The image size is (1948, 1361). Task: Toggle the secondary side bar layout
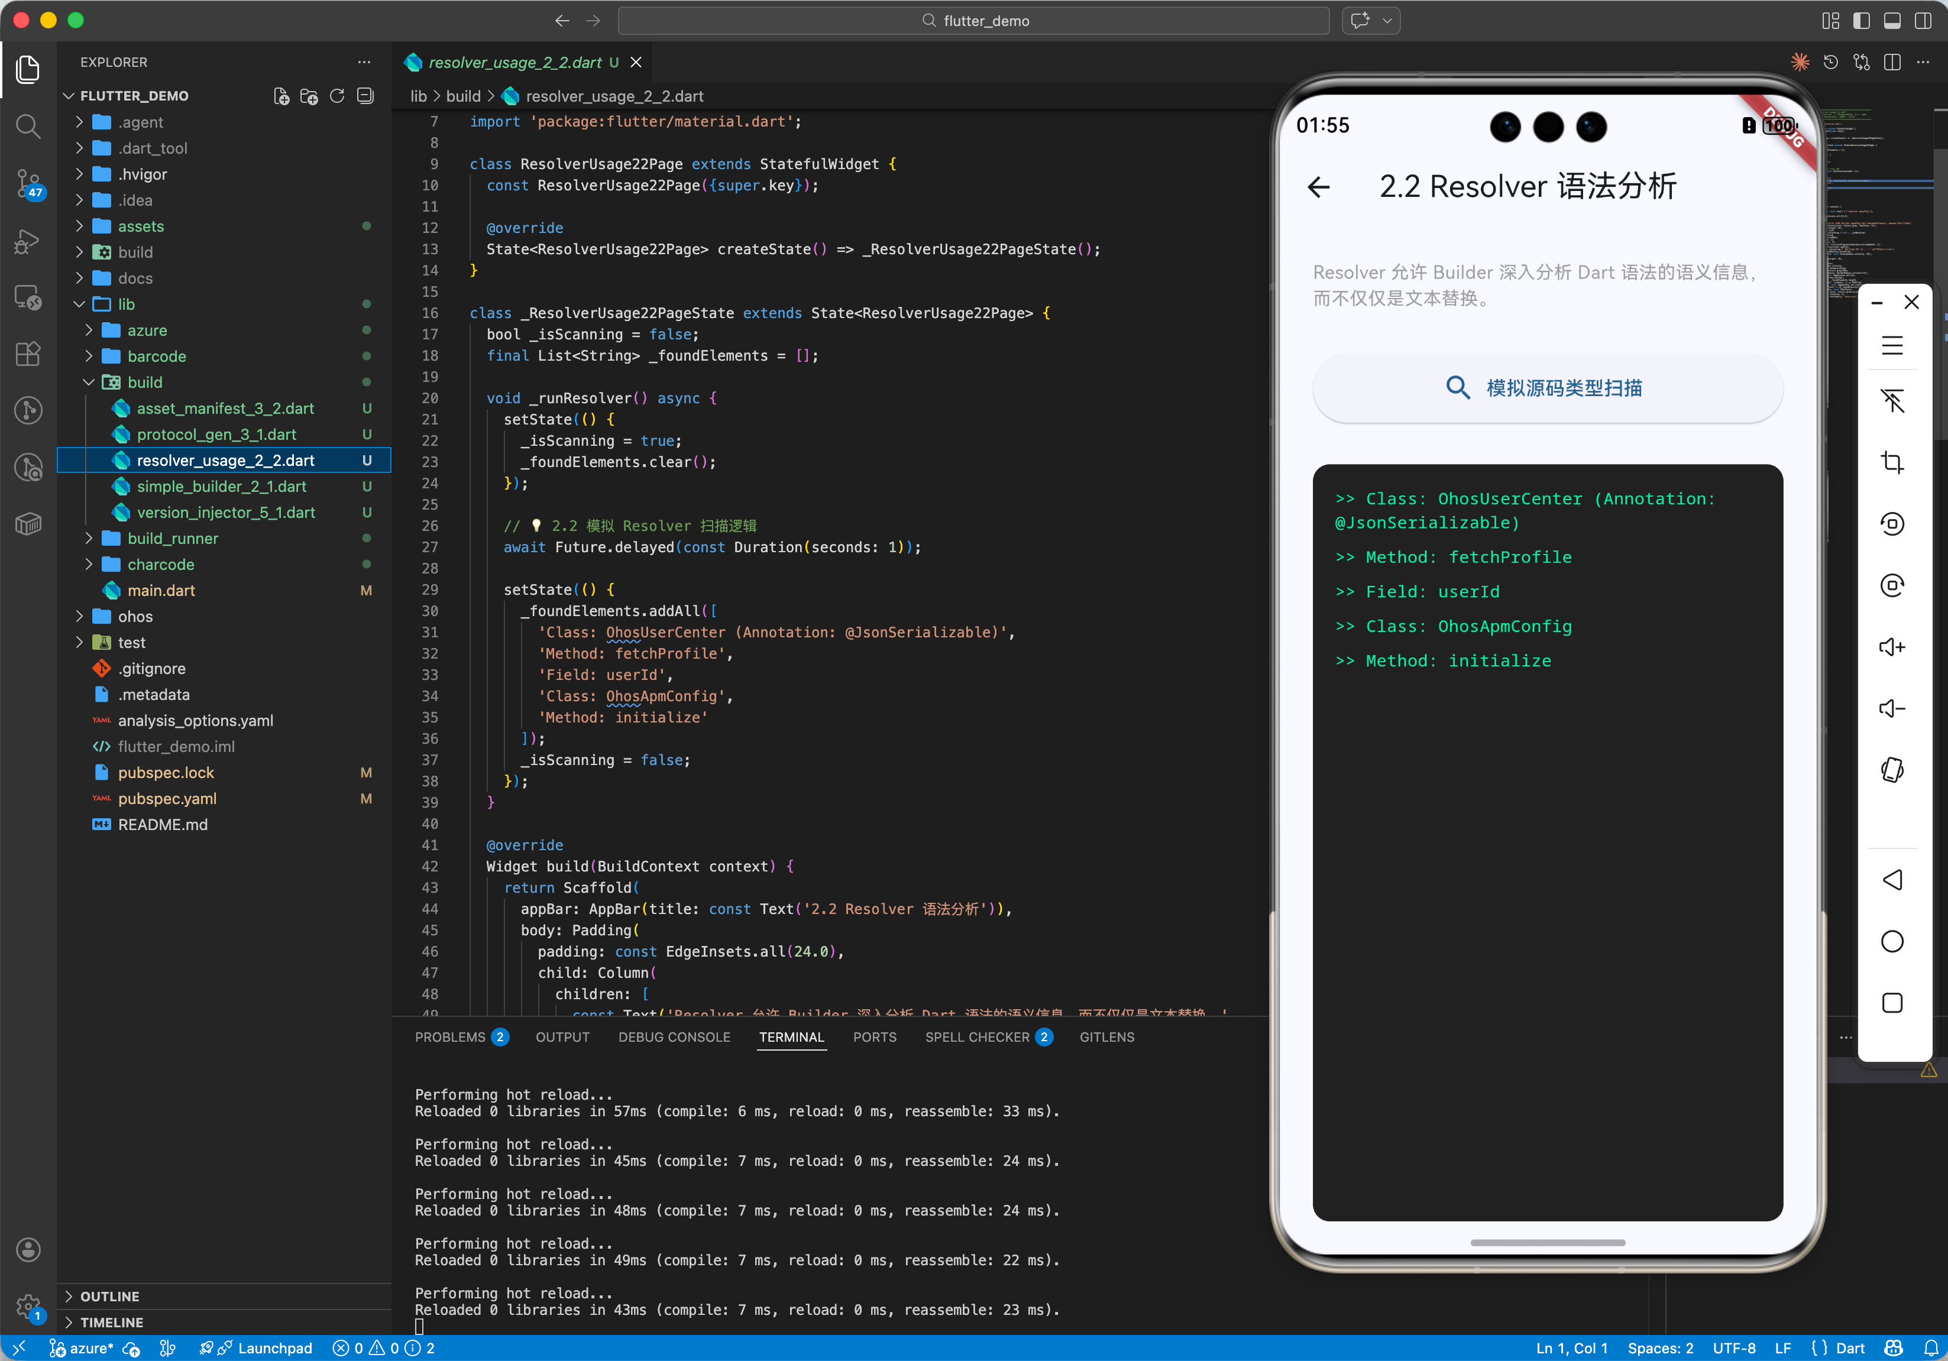point(1923,20)
